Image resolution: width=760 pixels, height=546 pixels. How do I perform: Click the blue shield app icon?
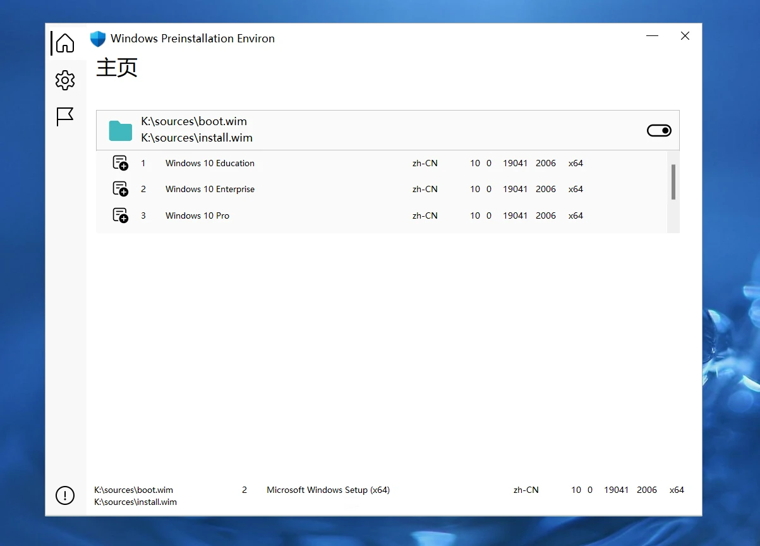click(98, 39)
